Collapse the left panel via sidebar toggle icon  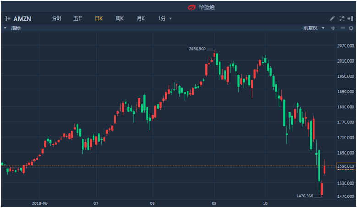click(7, 19)
